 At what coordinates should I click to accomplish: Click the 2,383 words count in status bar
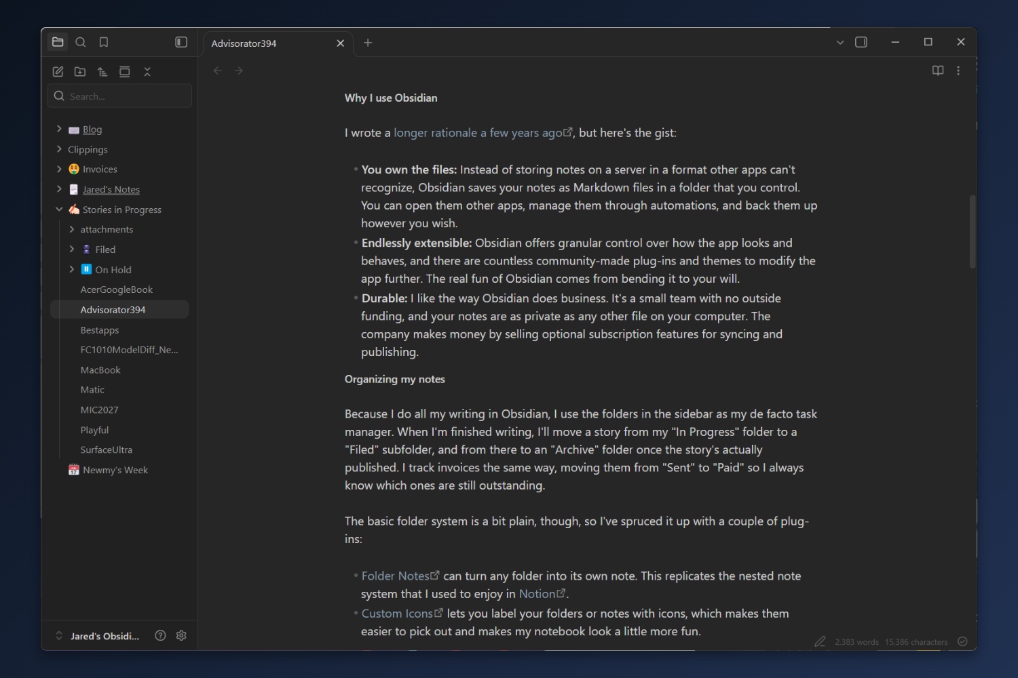(856, 642)
